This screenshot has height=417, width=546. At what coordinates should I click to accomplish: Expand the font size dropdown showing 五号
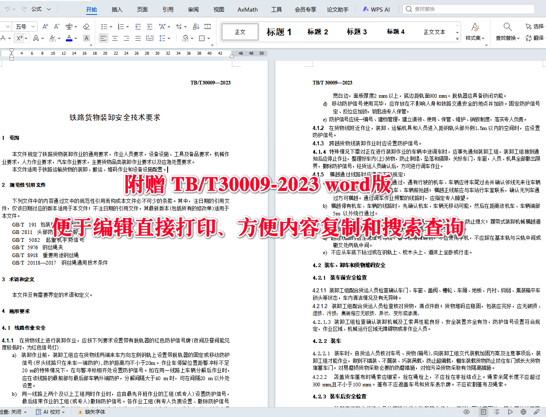33,27
